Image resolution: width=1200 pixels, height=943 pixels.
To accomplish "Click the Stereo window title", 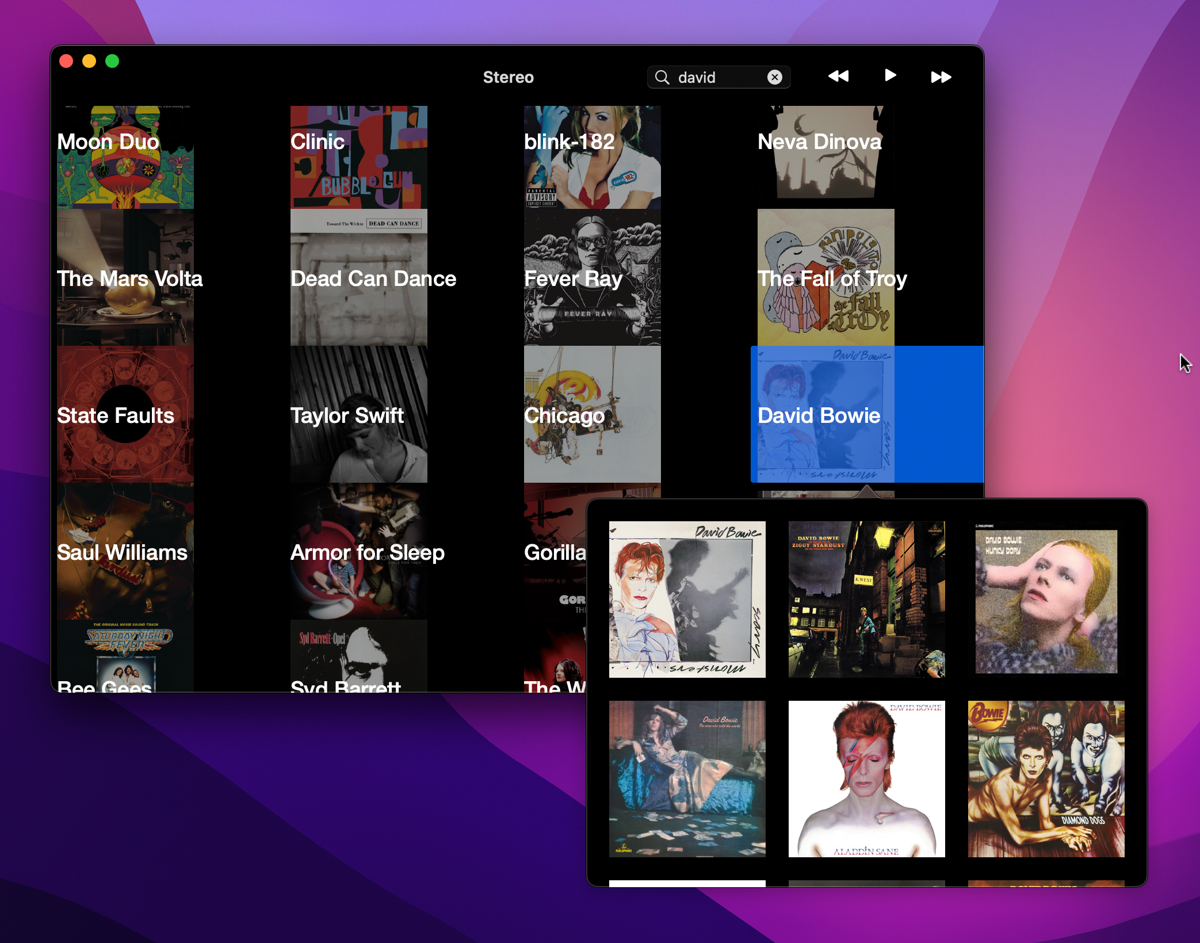I will (509, 77).
